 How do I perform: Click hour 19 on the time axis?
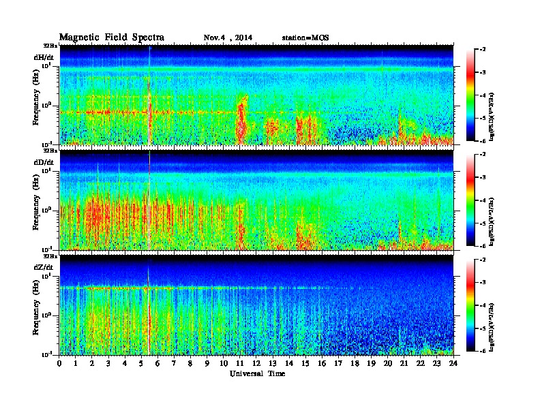[x=371, y=363]
